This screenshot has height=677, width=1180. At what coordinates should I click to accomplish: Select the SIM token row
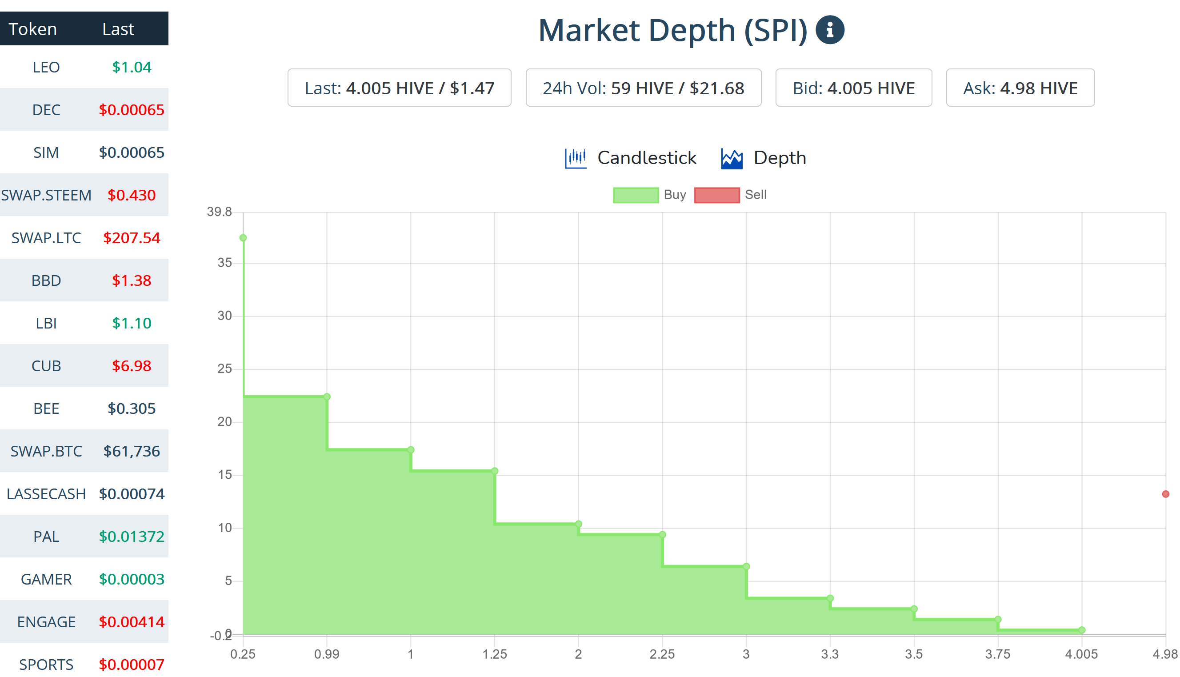click(x=84, y=152)
